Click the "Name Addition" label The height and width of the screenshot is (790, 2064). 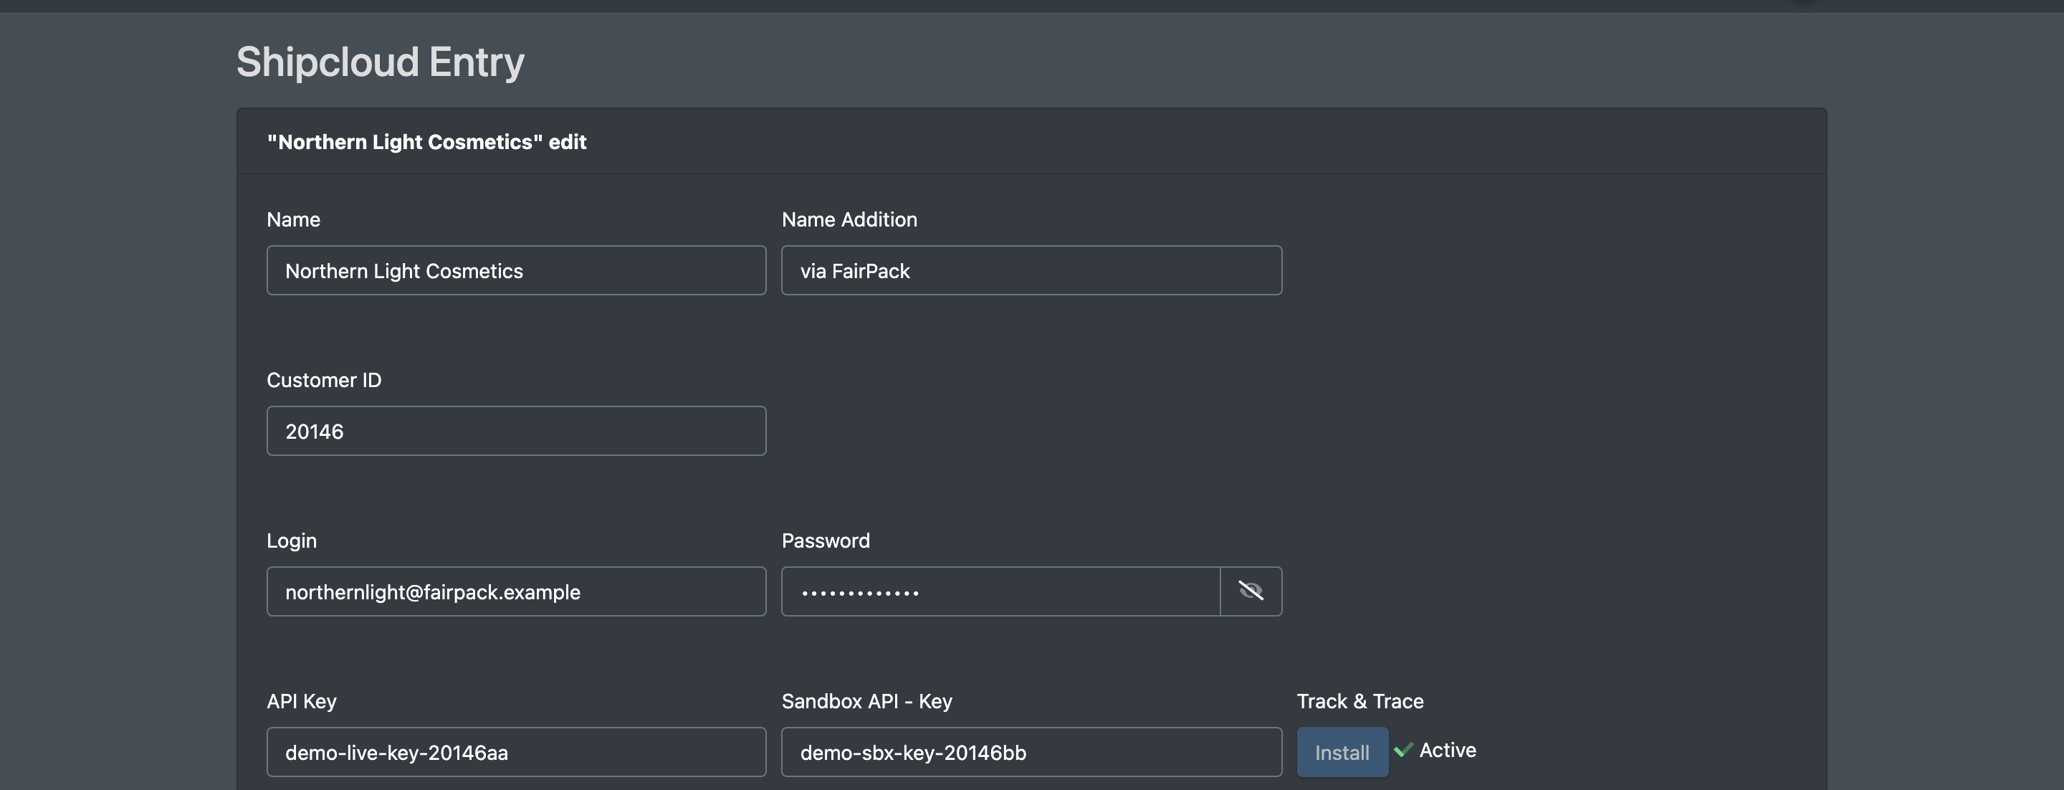point(849,219)
